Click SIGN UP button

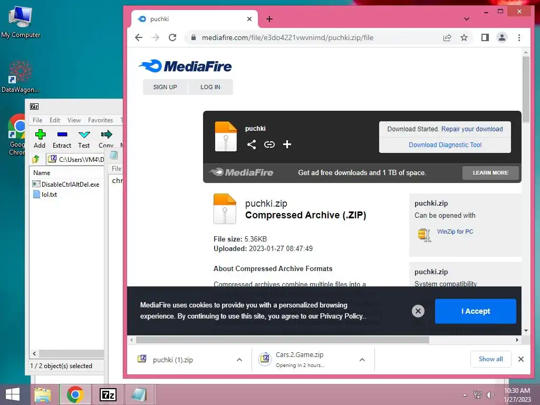165,87
